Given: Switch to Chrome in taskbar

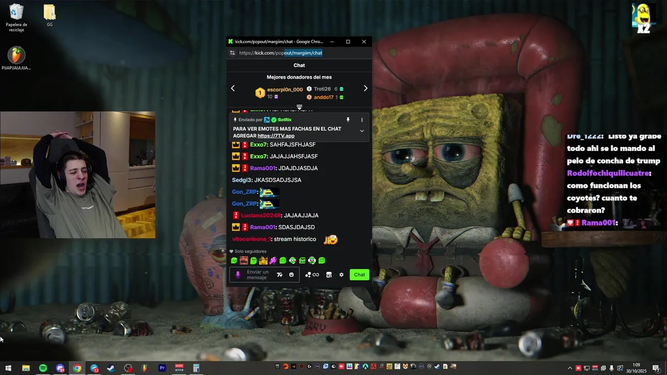Looking at the screenshot, I should click(x=77, y=368).
